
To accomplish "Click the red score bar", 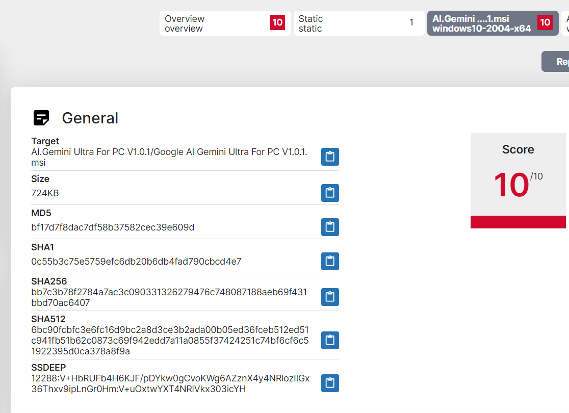I will click(x=518, y=222).
